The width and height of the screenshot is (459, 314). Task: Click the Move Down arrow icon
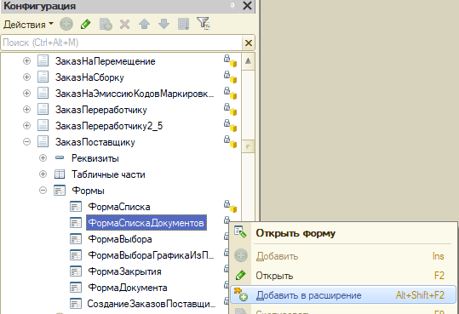tap(164, 24)
